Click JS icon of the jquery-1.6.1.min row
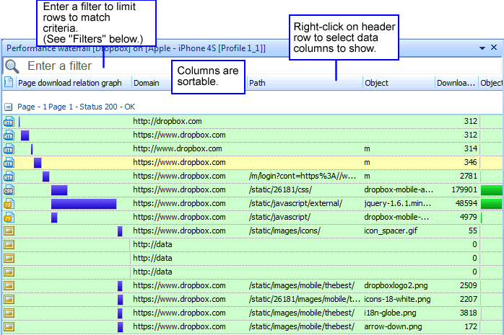504x335 pixels. click(x=9, y=204)
